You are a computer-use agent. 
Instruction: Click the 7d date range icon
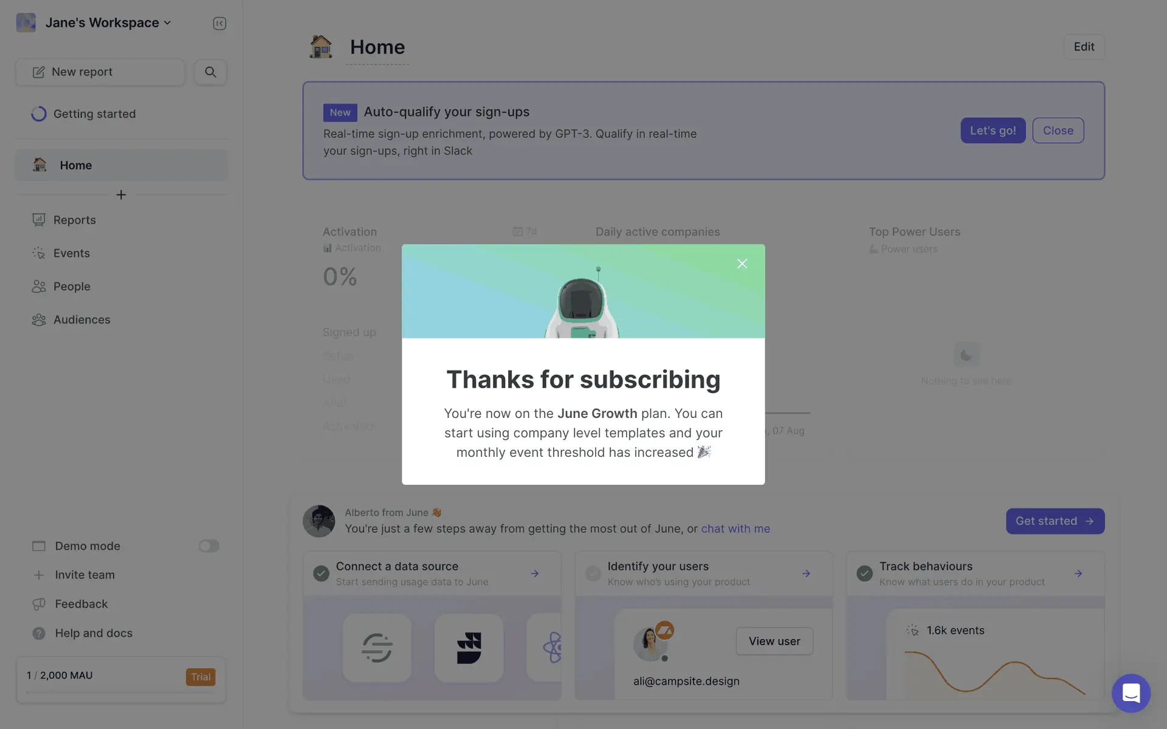518,231
